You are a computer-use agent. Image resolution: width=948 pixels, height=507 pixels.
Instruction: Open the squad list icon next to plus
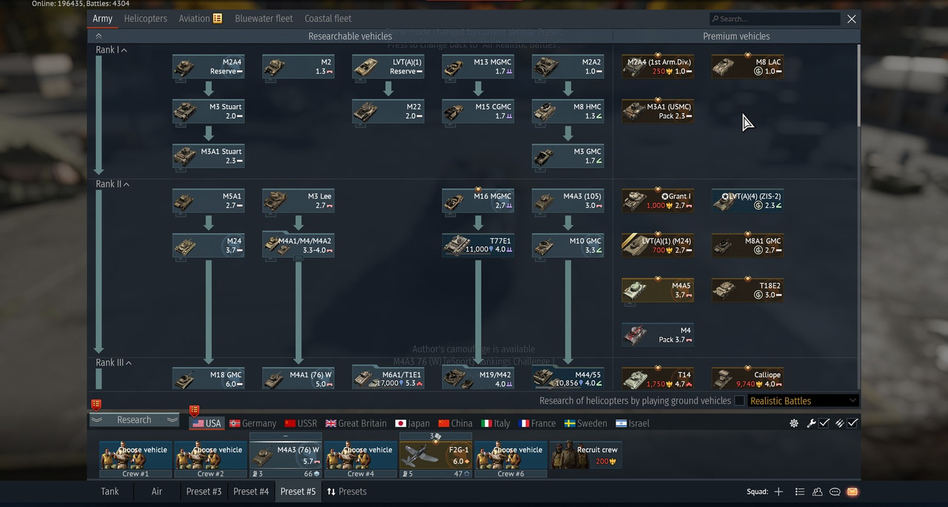click(800, 491)
